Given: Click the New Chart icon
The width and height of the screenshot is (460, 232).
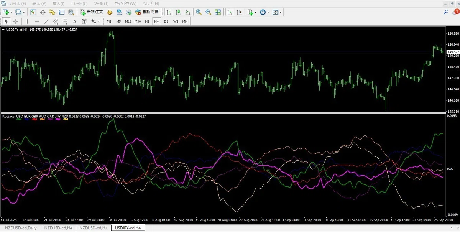Looking at the screenshot, I should (x=6, y=12).
